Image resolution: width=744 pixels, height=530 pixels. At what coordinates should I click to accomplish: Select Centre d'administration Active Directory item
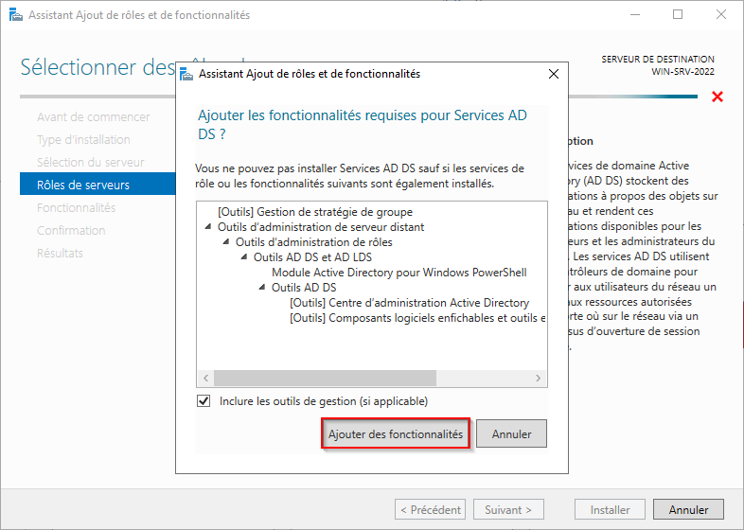click(410, 303)
